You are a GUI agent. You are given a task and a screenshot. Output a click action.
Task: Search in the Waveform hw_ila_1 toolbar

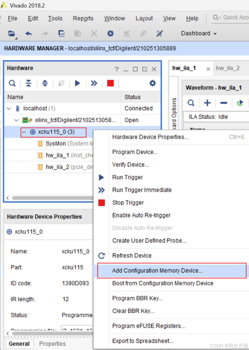click(x=191, y=103)
